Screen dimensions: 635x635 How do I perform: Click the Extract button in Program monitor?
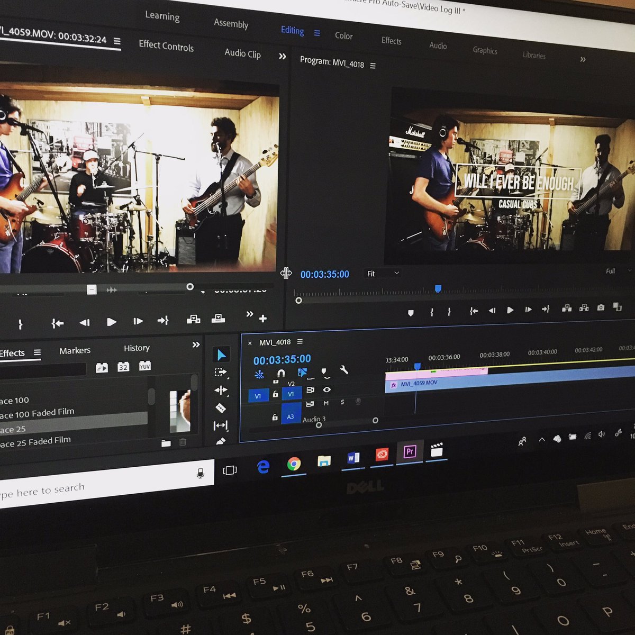click(x=584, y=307)
